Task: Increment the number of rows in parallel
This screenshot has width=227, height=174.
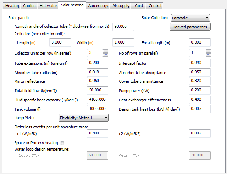Action: tap(208, 51)
